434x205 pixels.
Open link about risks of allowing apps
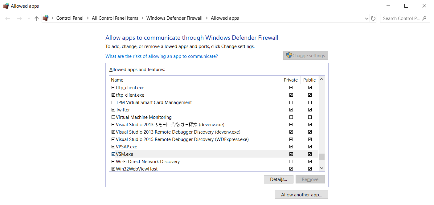[162, 56]
